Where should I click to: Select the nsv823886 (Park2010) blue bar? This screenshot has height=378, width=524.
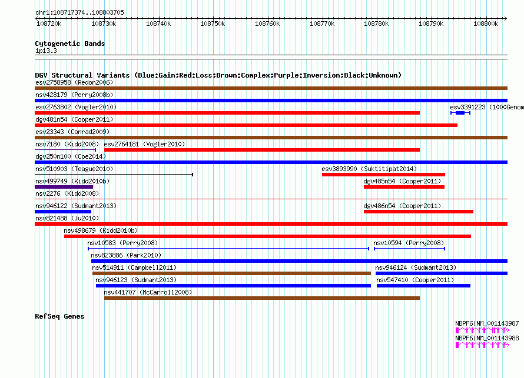pos(300,261)
